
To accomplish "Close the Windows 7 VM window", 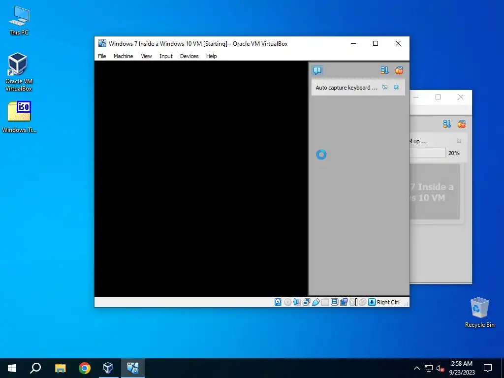I will pos(398,43).
